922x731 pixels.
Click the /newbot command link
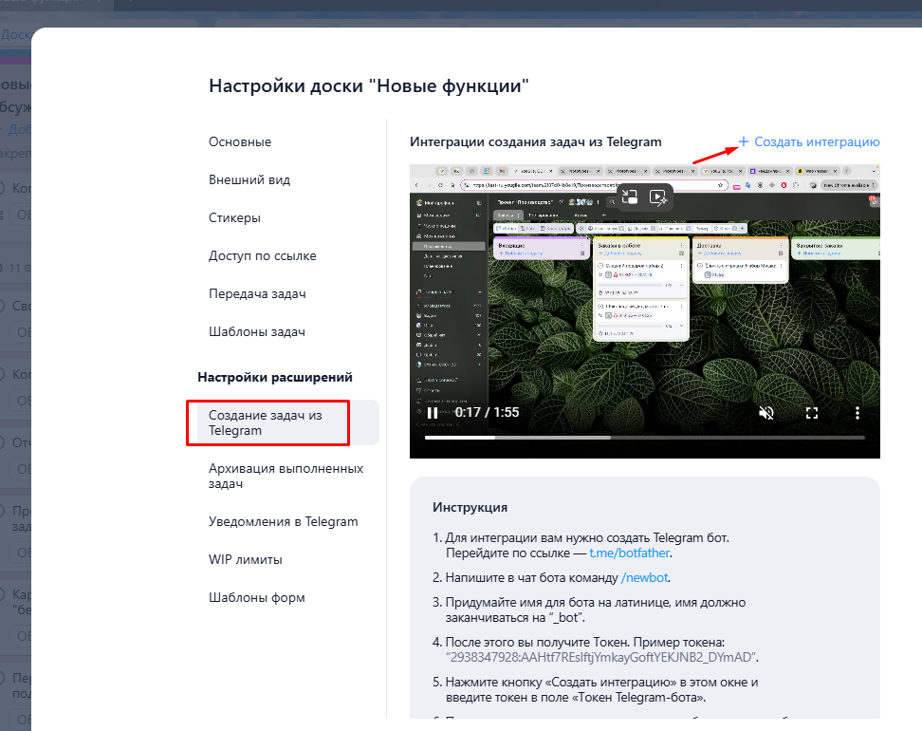(x=644, y=577)
